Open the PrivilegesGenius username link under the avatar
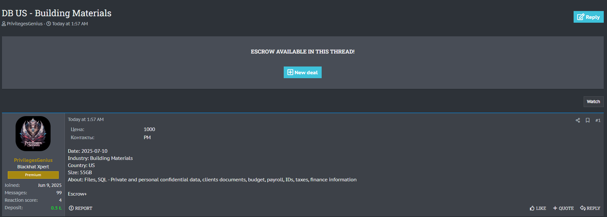 (x=33, y=160)
